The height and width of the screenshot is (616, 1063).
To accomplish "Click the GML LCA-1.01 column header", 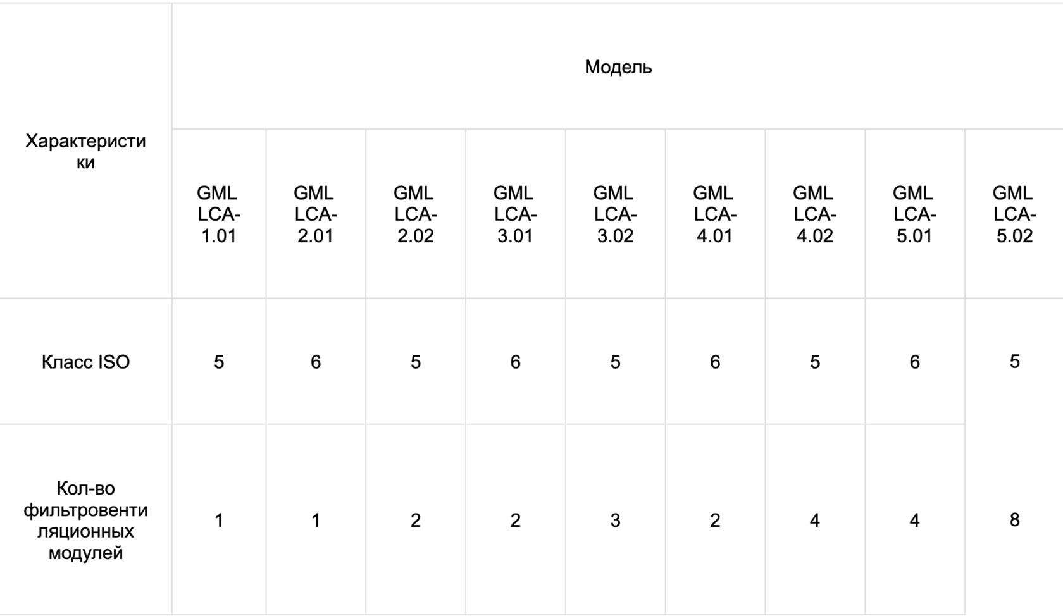I will point(218,214).
